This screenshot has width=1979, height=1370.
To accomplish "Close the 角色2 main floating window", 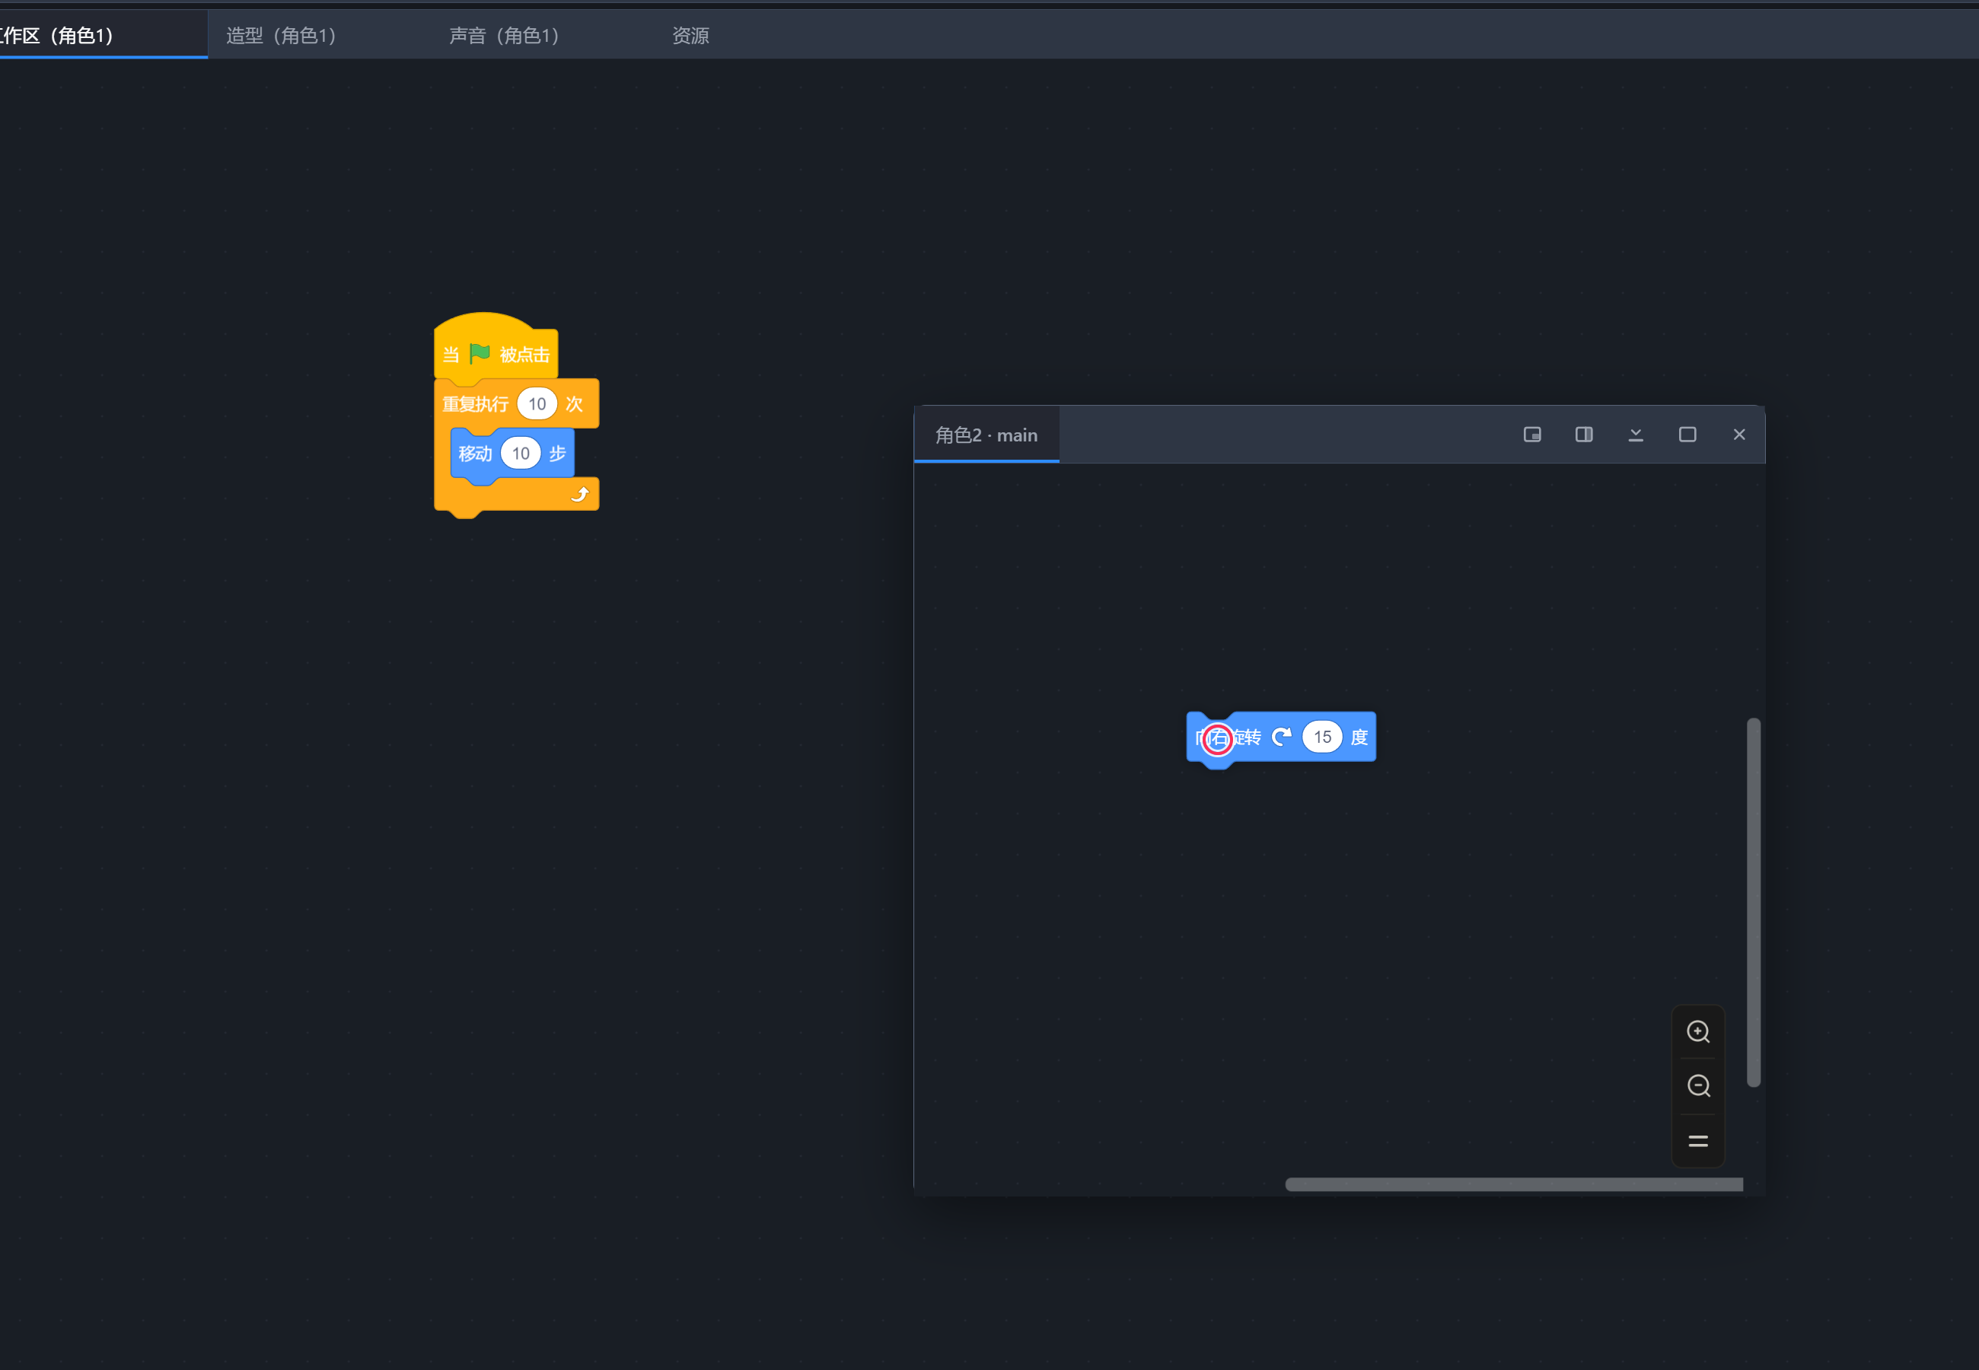I will coord(1739,435).
